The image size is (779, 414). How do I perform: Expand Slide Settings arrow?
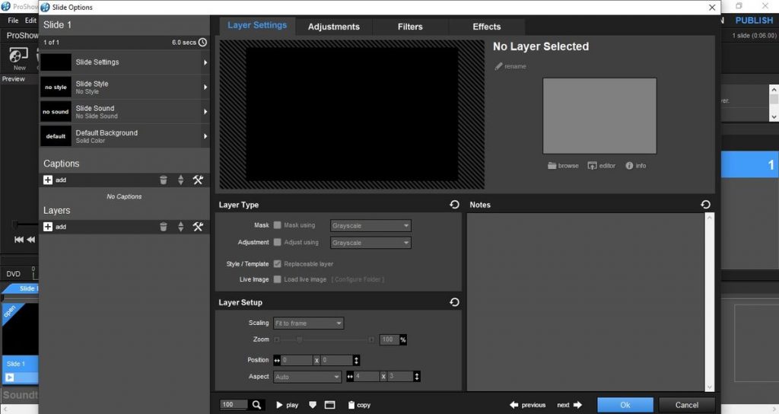click(x=205, y=62)
